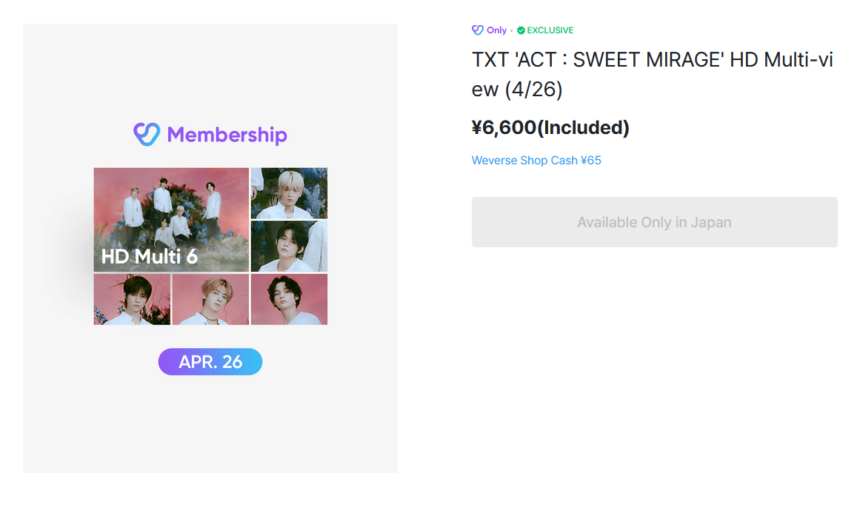Click the small heart icon beside Only
Screen dimensions: 860x516
[478, 30]
